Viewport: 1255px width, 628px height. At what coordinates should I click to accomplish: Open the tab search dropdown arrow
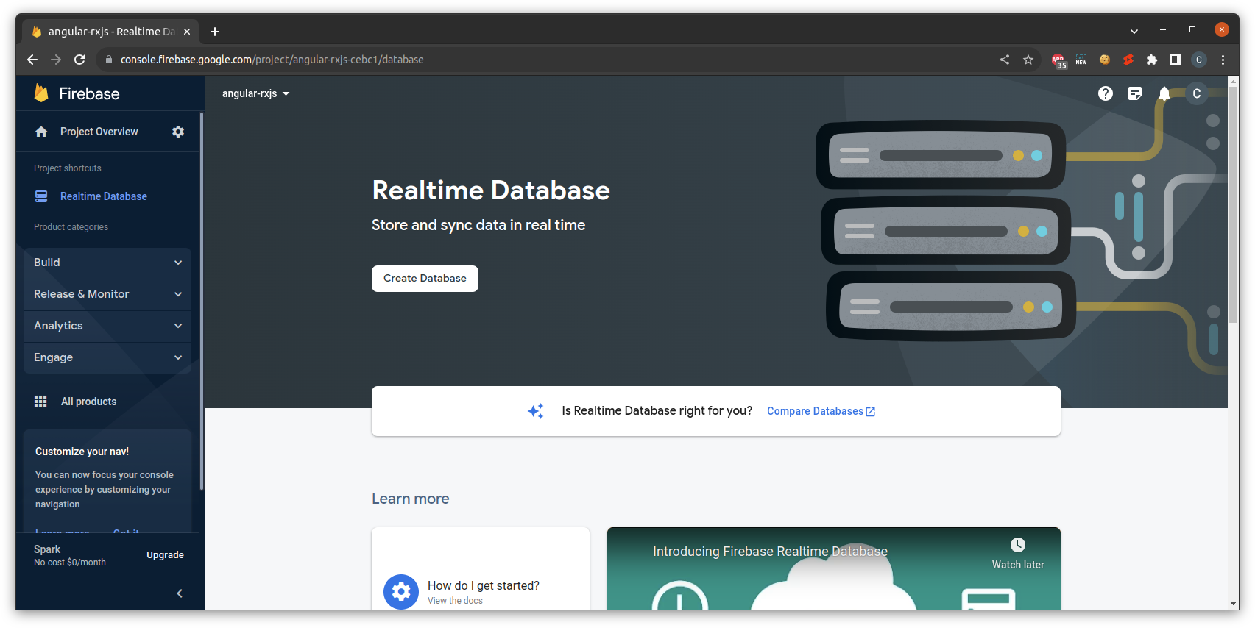[x=1134, y=32]
